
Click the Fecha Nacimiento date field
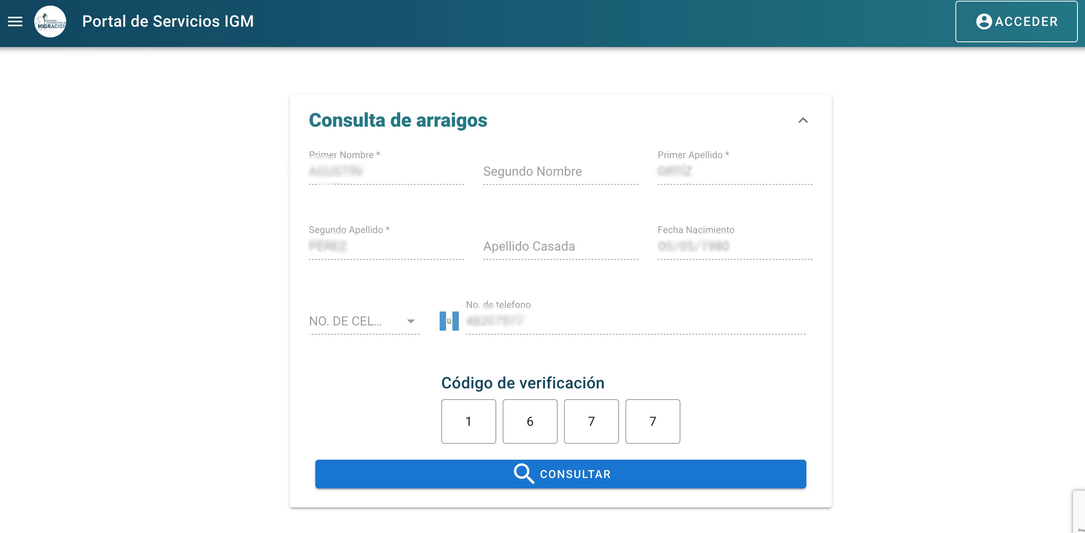[x=735, y=246]
